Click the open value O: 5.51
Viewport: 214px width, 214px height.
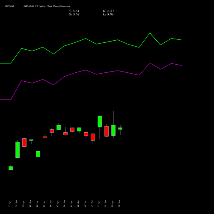(74, 15)
